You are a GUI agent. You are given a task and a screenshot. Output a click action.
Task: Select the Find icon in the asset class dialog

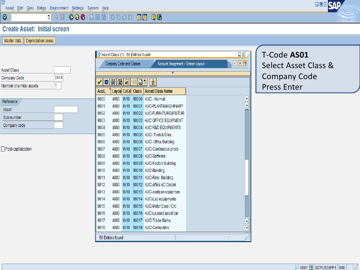click(113, 82)
